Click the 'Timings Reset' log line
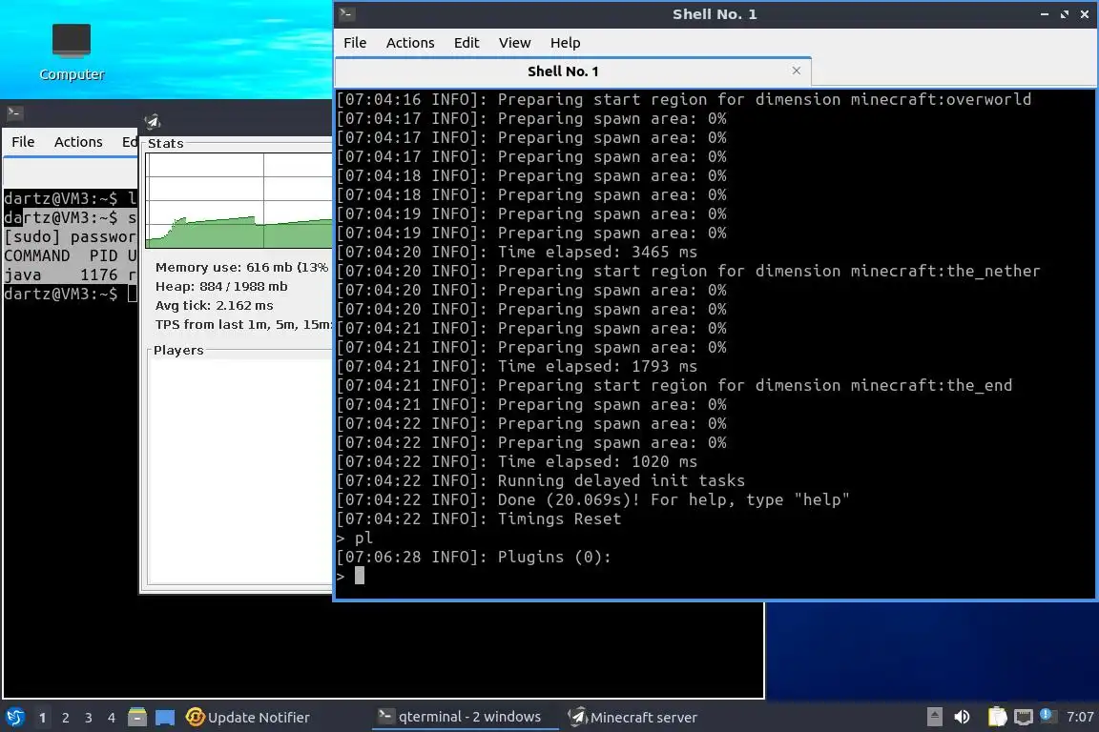Viewport: 1099px width, 732px height. [x=479, y=519]
